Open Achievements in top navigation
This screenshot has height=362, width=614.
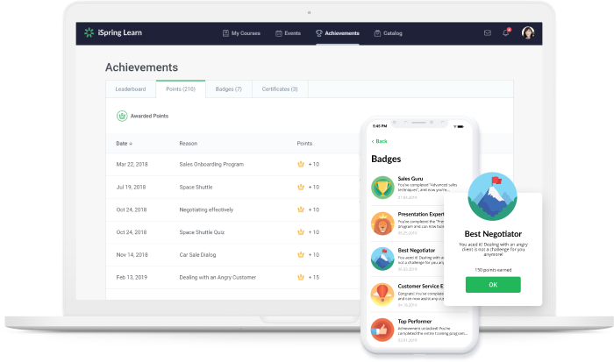coord(338,33)
